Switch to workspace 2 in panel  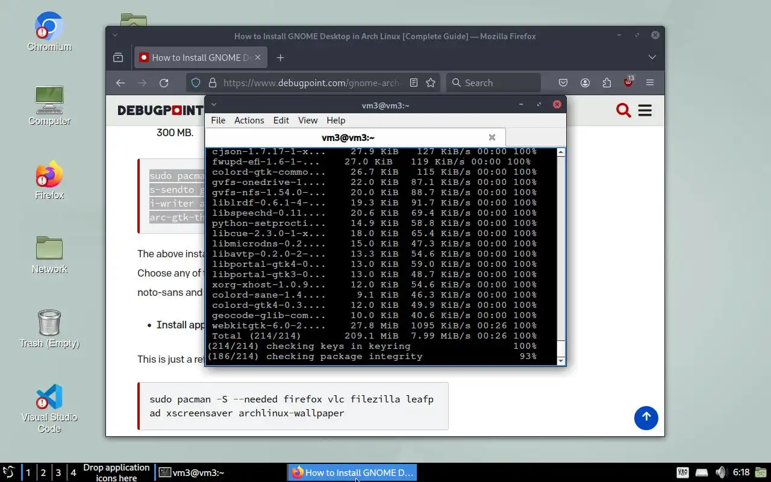43,472
